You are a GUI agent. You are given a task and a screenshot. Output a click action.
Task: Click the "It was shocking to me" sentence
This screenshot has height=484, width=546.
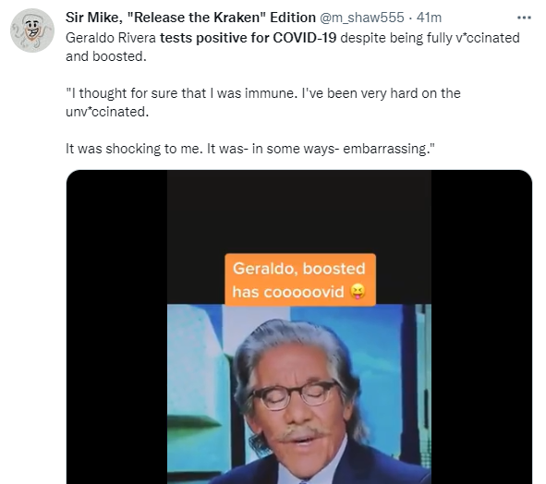coord(134,149)
